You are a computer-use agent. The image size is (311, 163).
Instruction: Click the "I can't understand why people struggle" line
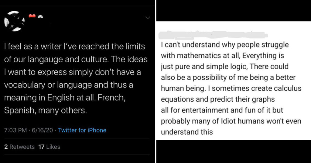pyautogui.click(x=225, y=45)
